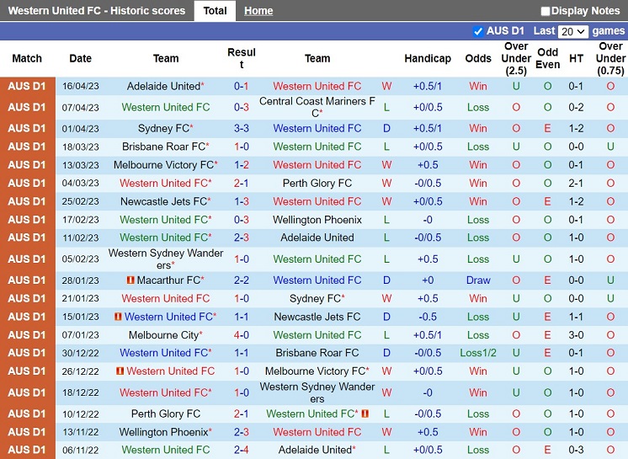Select the Draw odds on Macarthur FC row

point(478,280)
